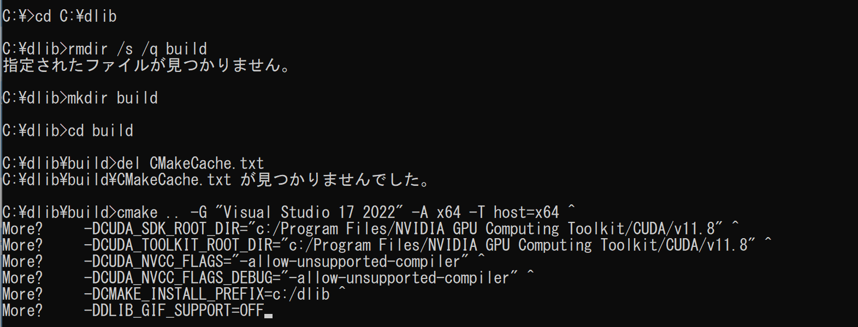Image resolution: width=858 pixels, height=327 pixels.
Task: Click the last 'More?' prompt
Action: tap(22, 311)
